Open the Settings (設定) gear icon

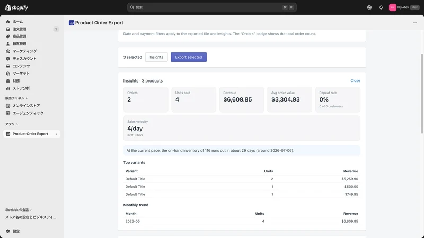8,231
